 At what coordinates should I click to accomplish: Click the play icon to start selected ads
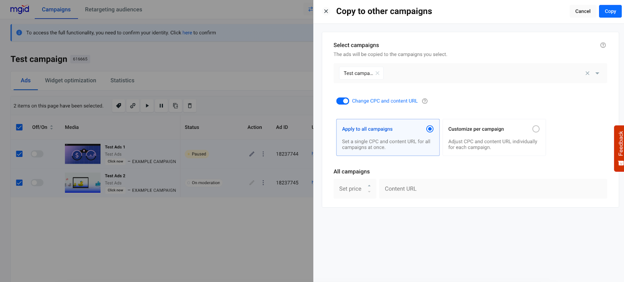pyautogui.click(x=147, y=106)
